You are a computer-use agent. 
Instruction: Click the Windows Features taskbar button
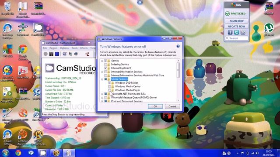69,153
